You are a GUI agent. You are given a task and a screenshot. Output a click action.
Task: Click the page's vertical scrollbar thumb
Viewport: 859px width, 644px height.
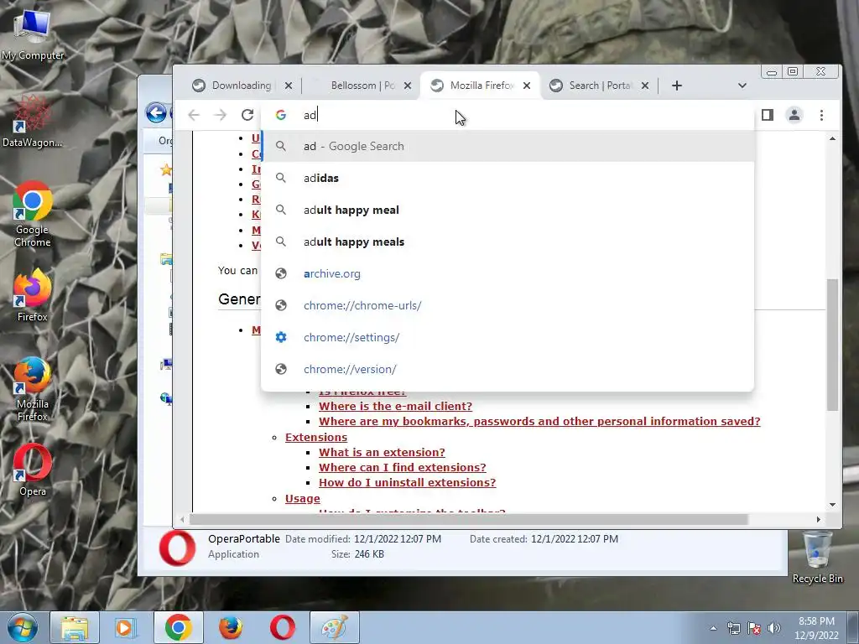[x=833, y=345]
